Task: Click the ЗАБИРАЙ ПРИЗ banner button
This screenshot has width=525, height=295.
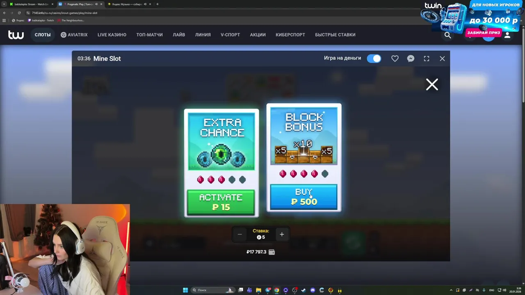Action: point(484,33)
